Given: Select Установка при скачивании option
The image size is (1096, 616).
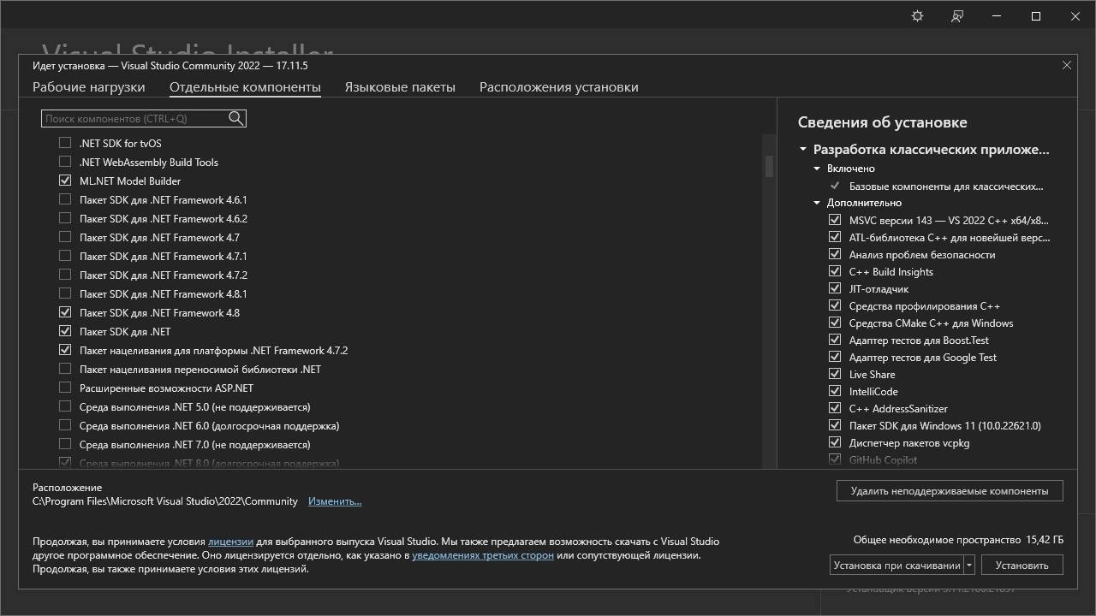Looking at the screenshot, I should coord(896,565).
